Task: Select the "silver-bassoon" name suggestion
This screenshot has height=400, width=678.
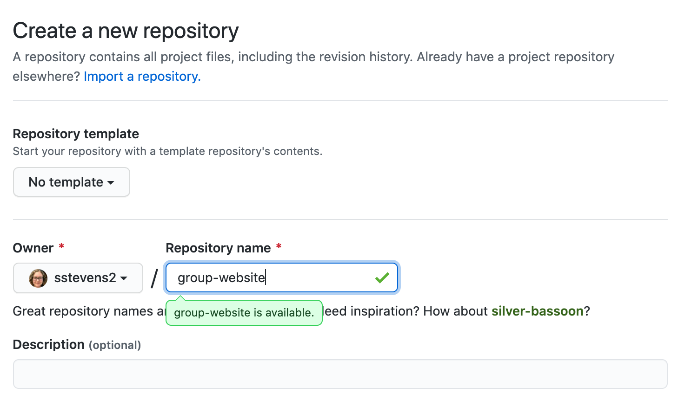Action: pos(537,311)
